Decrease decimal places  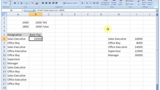(x=97, y=3)
